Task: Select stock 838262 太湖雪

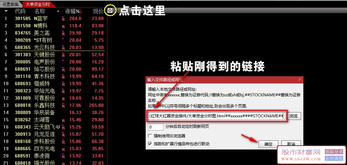Action: click(x=53, y=120)
